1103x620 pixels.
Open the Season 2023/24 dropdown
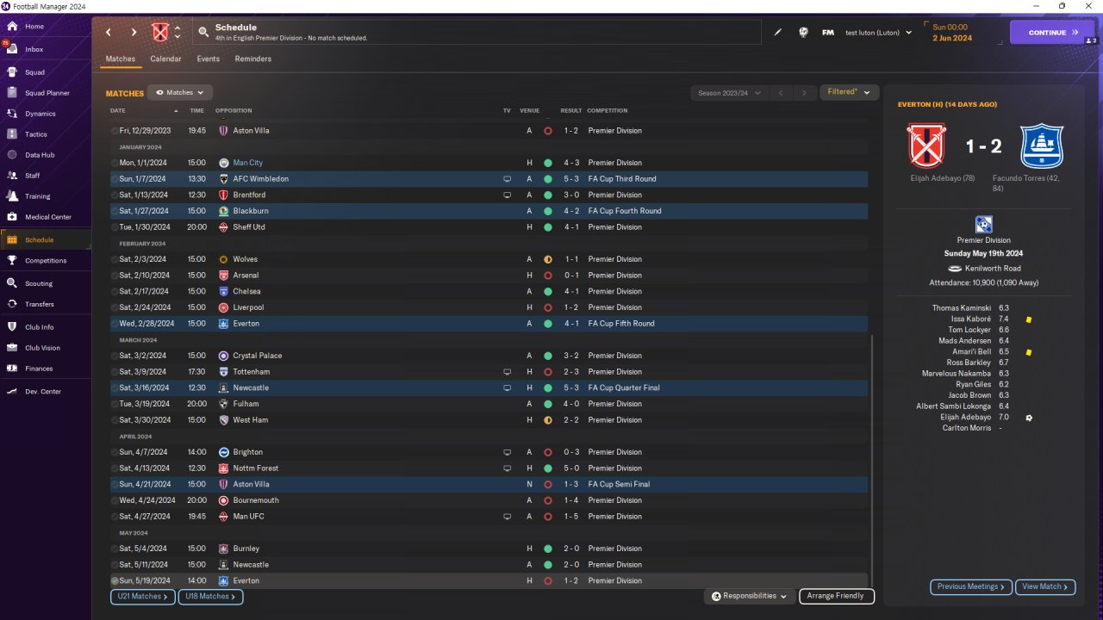pyautogui.click(x=728, y=92)
